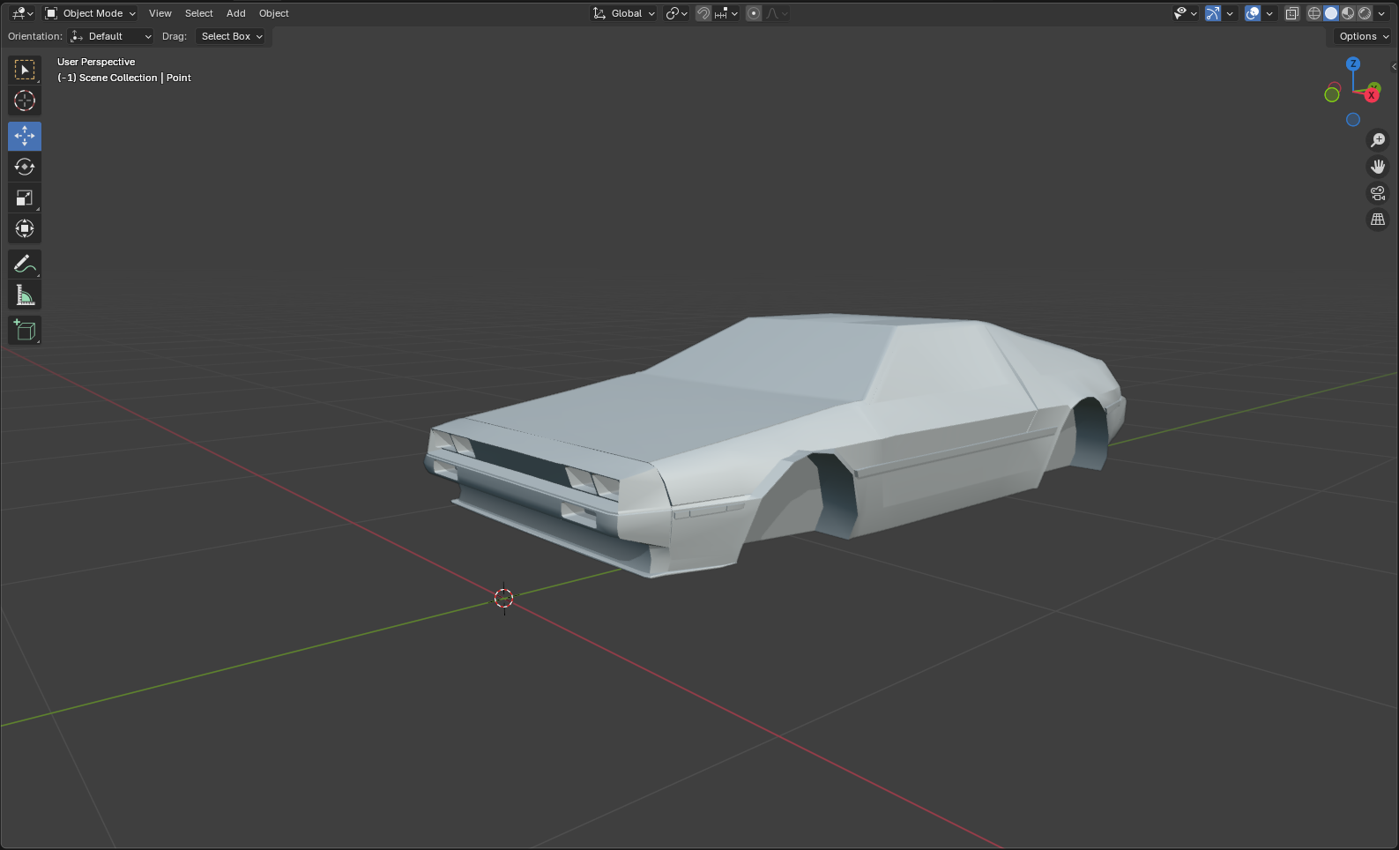Expand the sidebar with the arrow tab
This screenshot has width=1399, height=850.
coord(1394,66)
